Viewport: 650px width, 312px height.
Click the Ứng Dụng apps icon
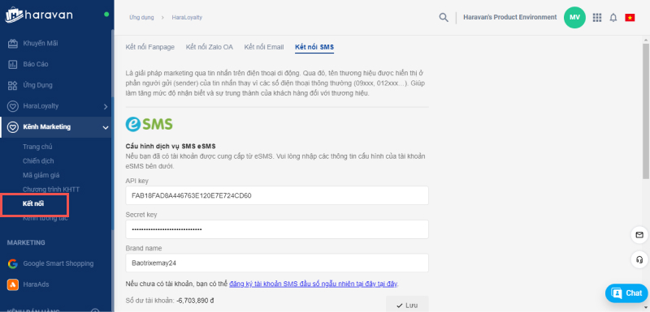click(13, 86)
